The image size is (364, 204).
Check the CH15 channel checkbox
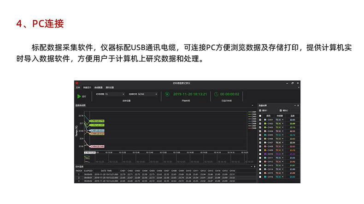click(260, 173)
